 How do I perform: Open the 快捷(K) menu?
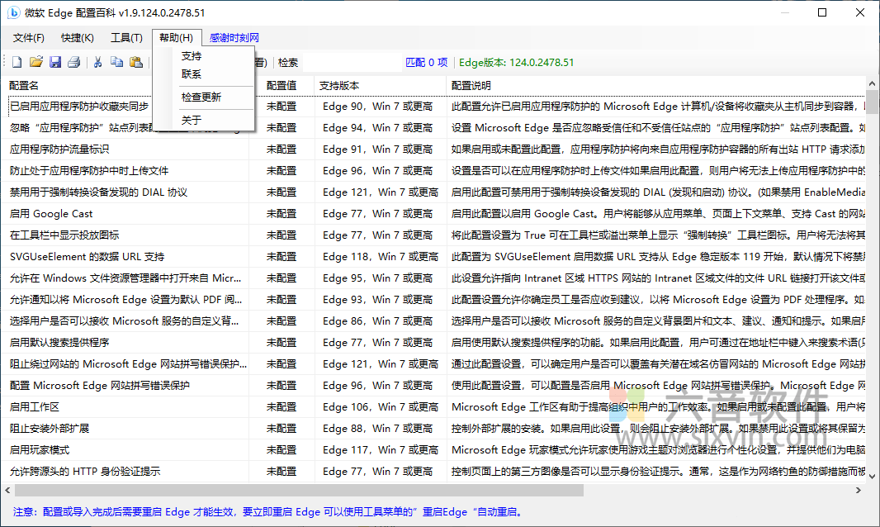point(77,37)
